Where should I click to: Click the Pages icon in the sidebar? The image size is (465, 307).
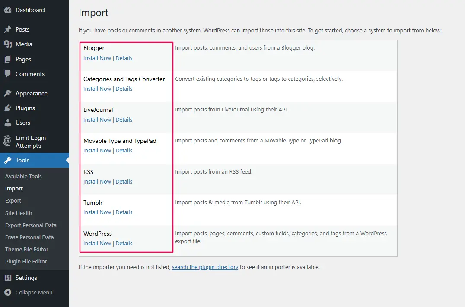click(9, 59)
